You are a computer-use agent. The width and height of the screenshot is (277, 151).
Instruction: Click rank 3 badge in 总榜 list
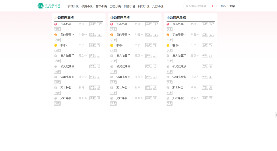tap(168, 45)
